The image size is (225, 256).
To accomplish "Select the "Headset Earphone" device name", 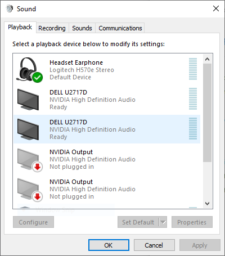I will pos(76,62).
